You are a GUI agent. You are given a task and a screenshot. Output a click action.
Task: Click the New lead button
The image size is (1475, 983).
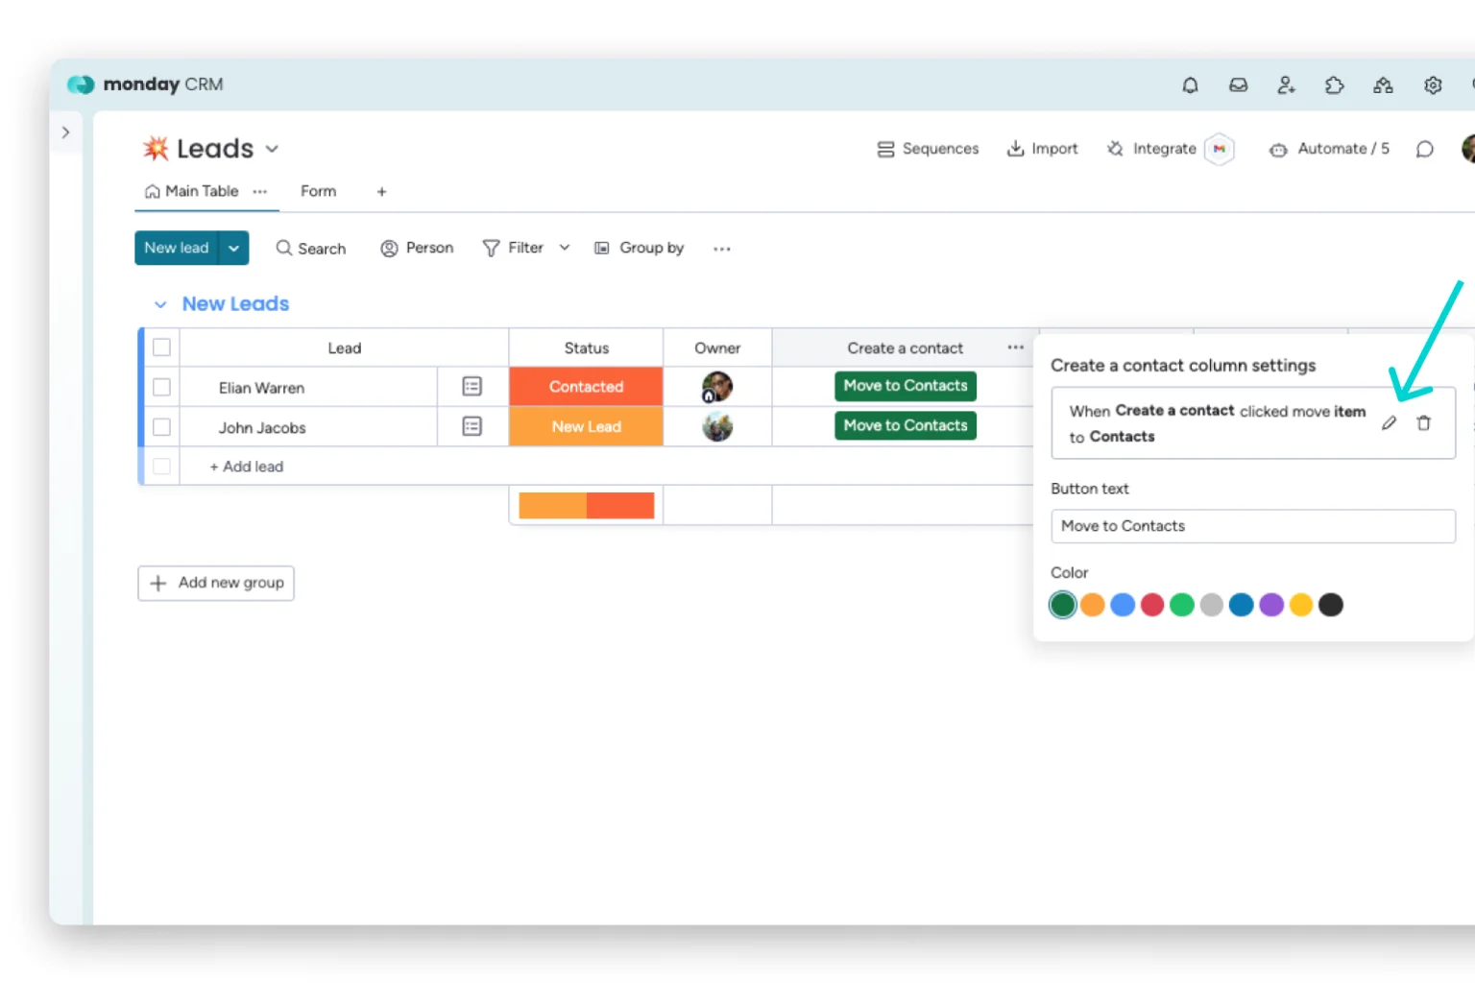pos(177,248)
